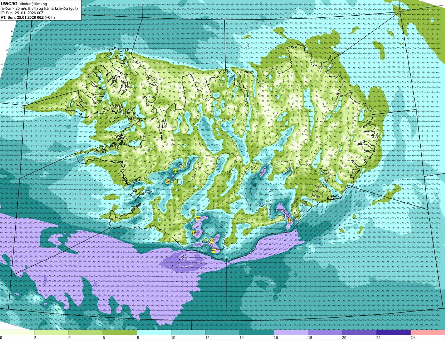
Task: Click the '6' label on the color scale
Action: coord(103,338)
